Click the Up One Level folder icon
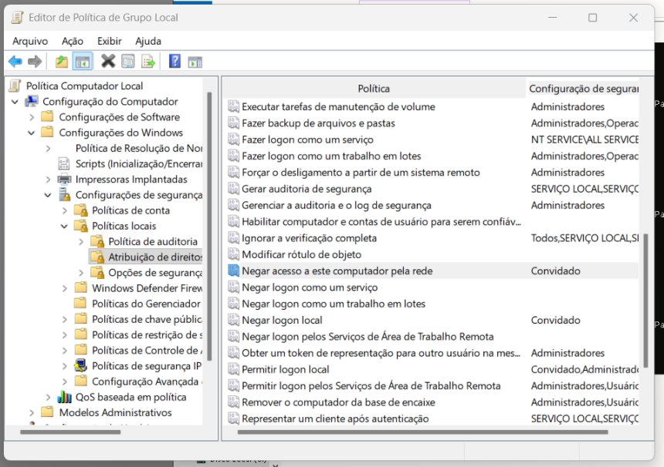The width and height of the screenshot is (664, 467). click(x=62, y=62)
